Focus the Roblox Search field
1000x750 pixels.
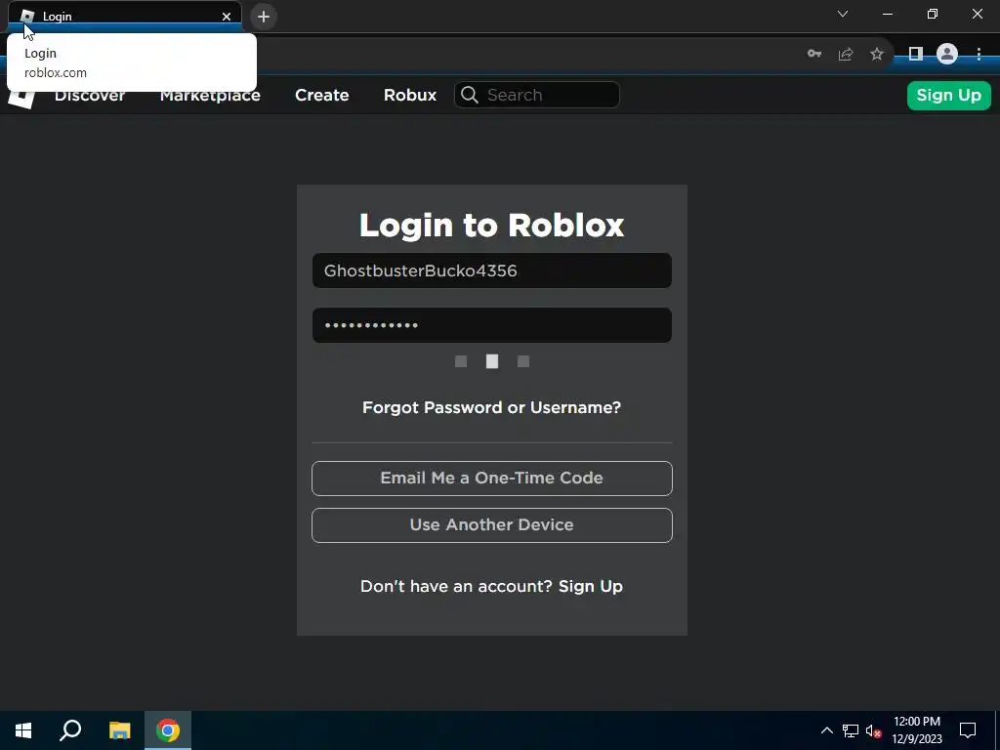pyautogui.click(x=536, y=95)
